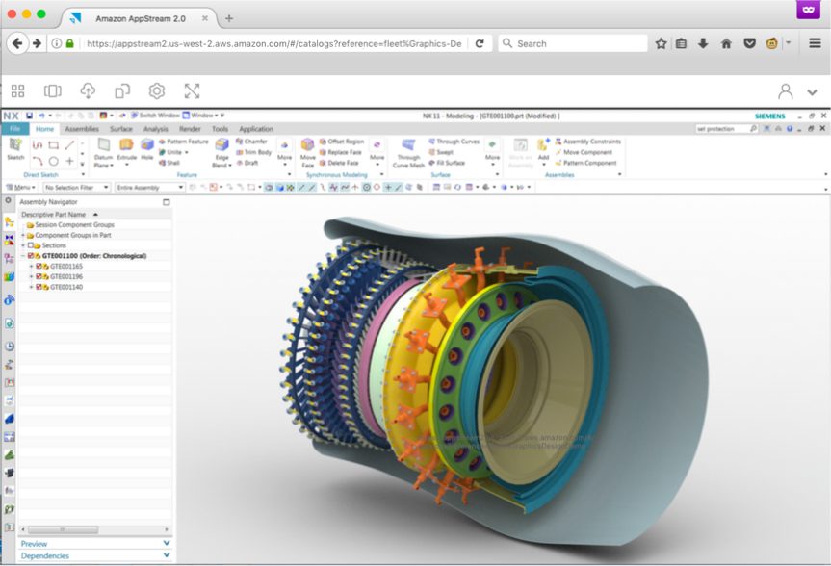Enter AppStream fullscreen mode
Screen dimensions: 831x566
192,91
